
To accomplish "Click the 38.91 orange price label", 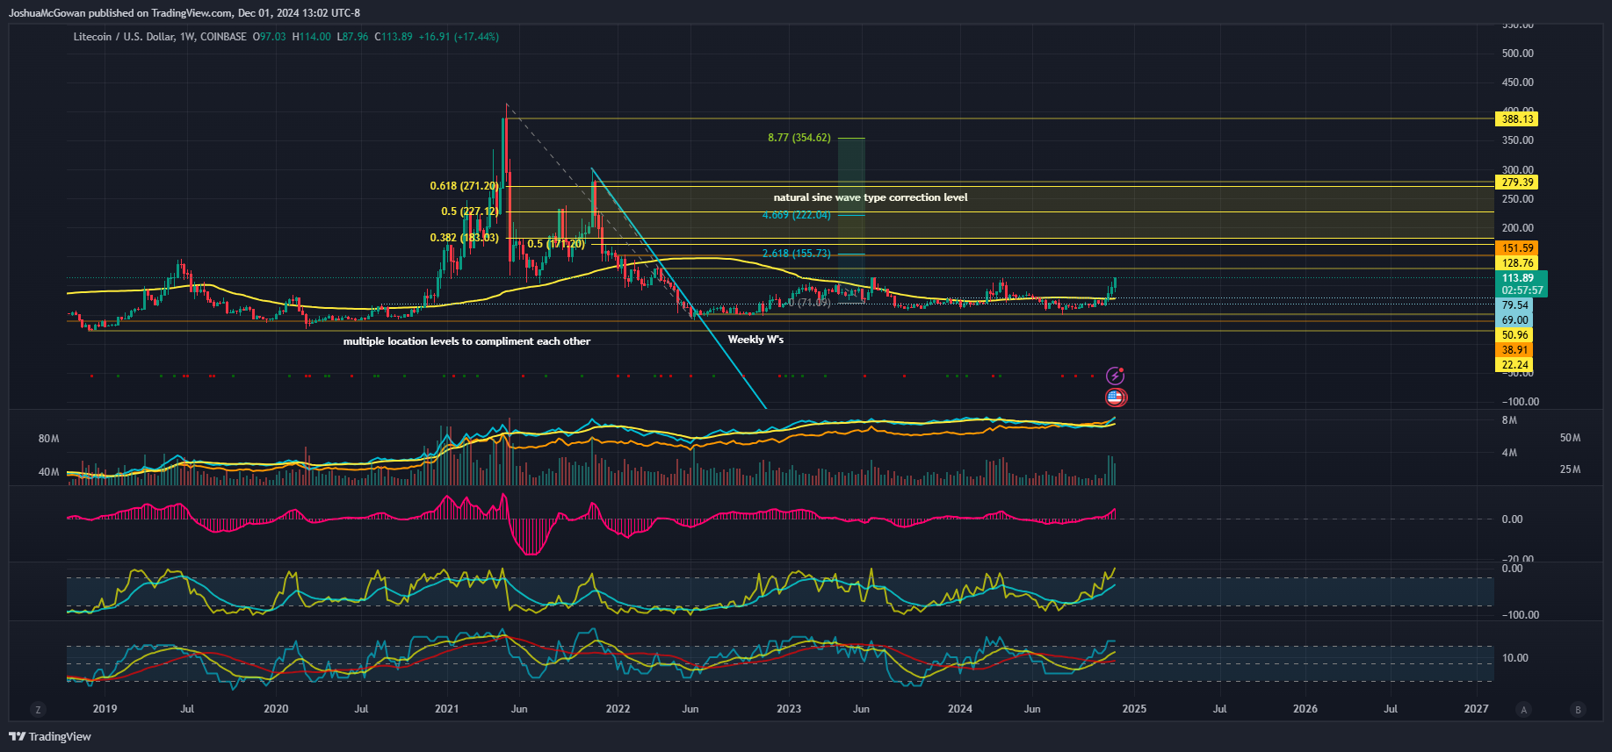I will [1514, 350].
